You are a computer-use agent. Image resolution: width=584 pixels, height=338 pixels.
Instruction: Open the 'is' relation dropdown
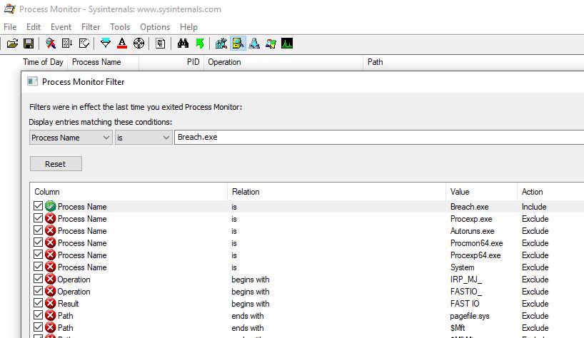click(144, 138)
